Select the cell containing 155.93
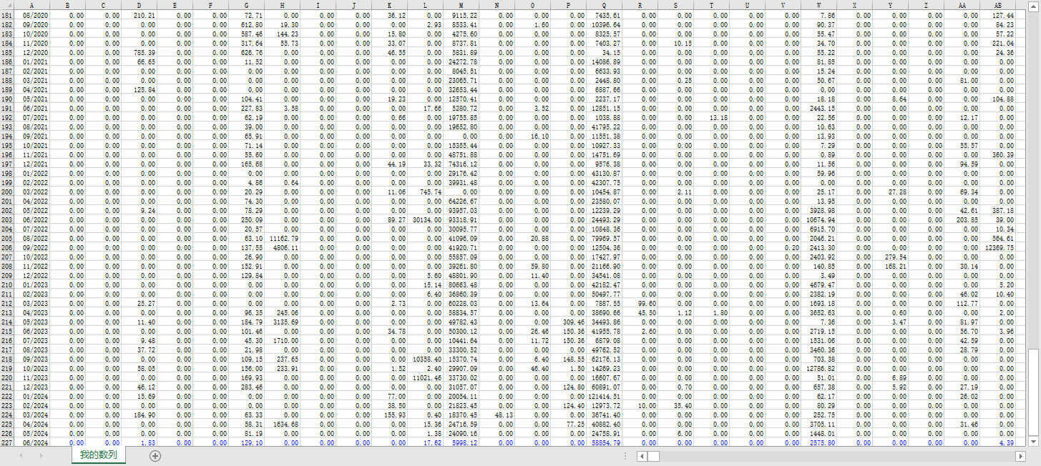 390,415
